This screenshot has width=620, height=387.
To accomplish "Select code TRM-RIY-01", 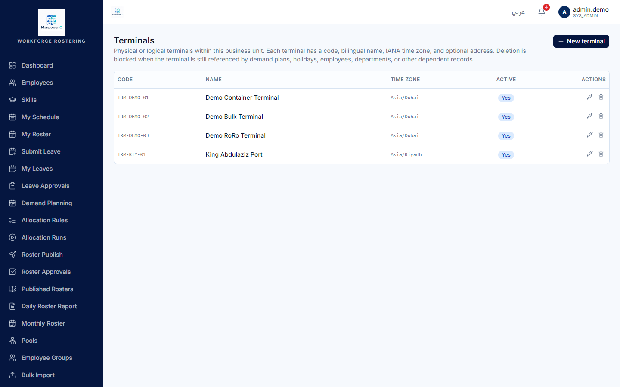I will [x=132, y=155].
